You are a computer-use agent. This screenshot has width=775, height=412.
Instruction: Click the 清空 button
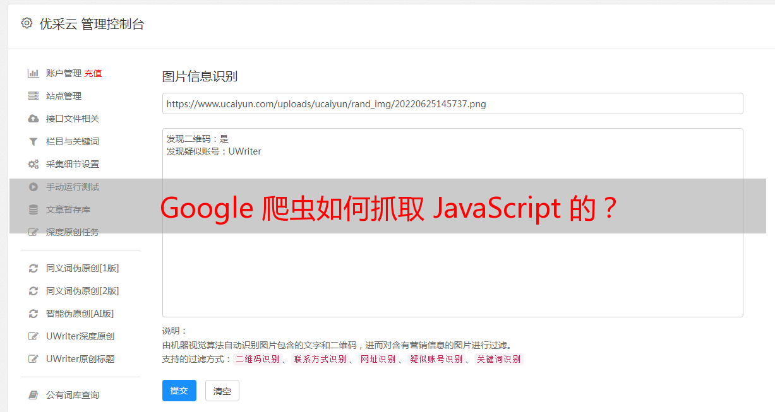(222, 391)
